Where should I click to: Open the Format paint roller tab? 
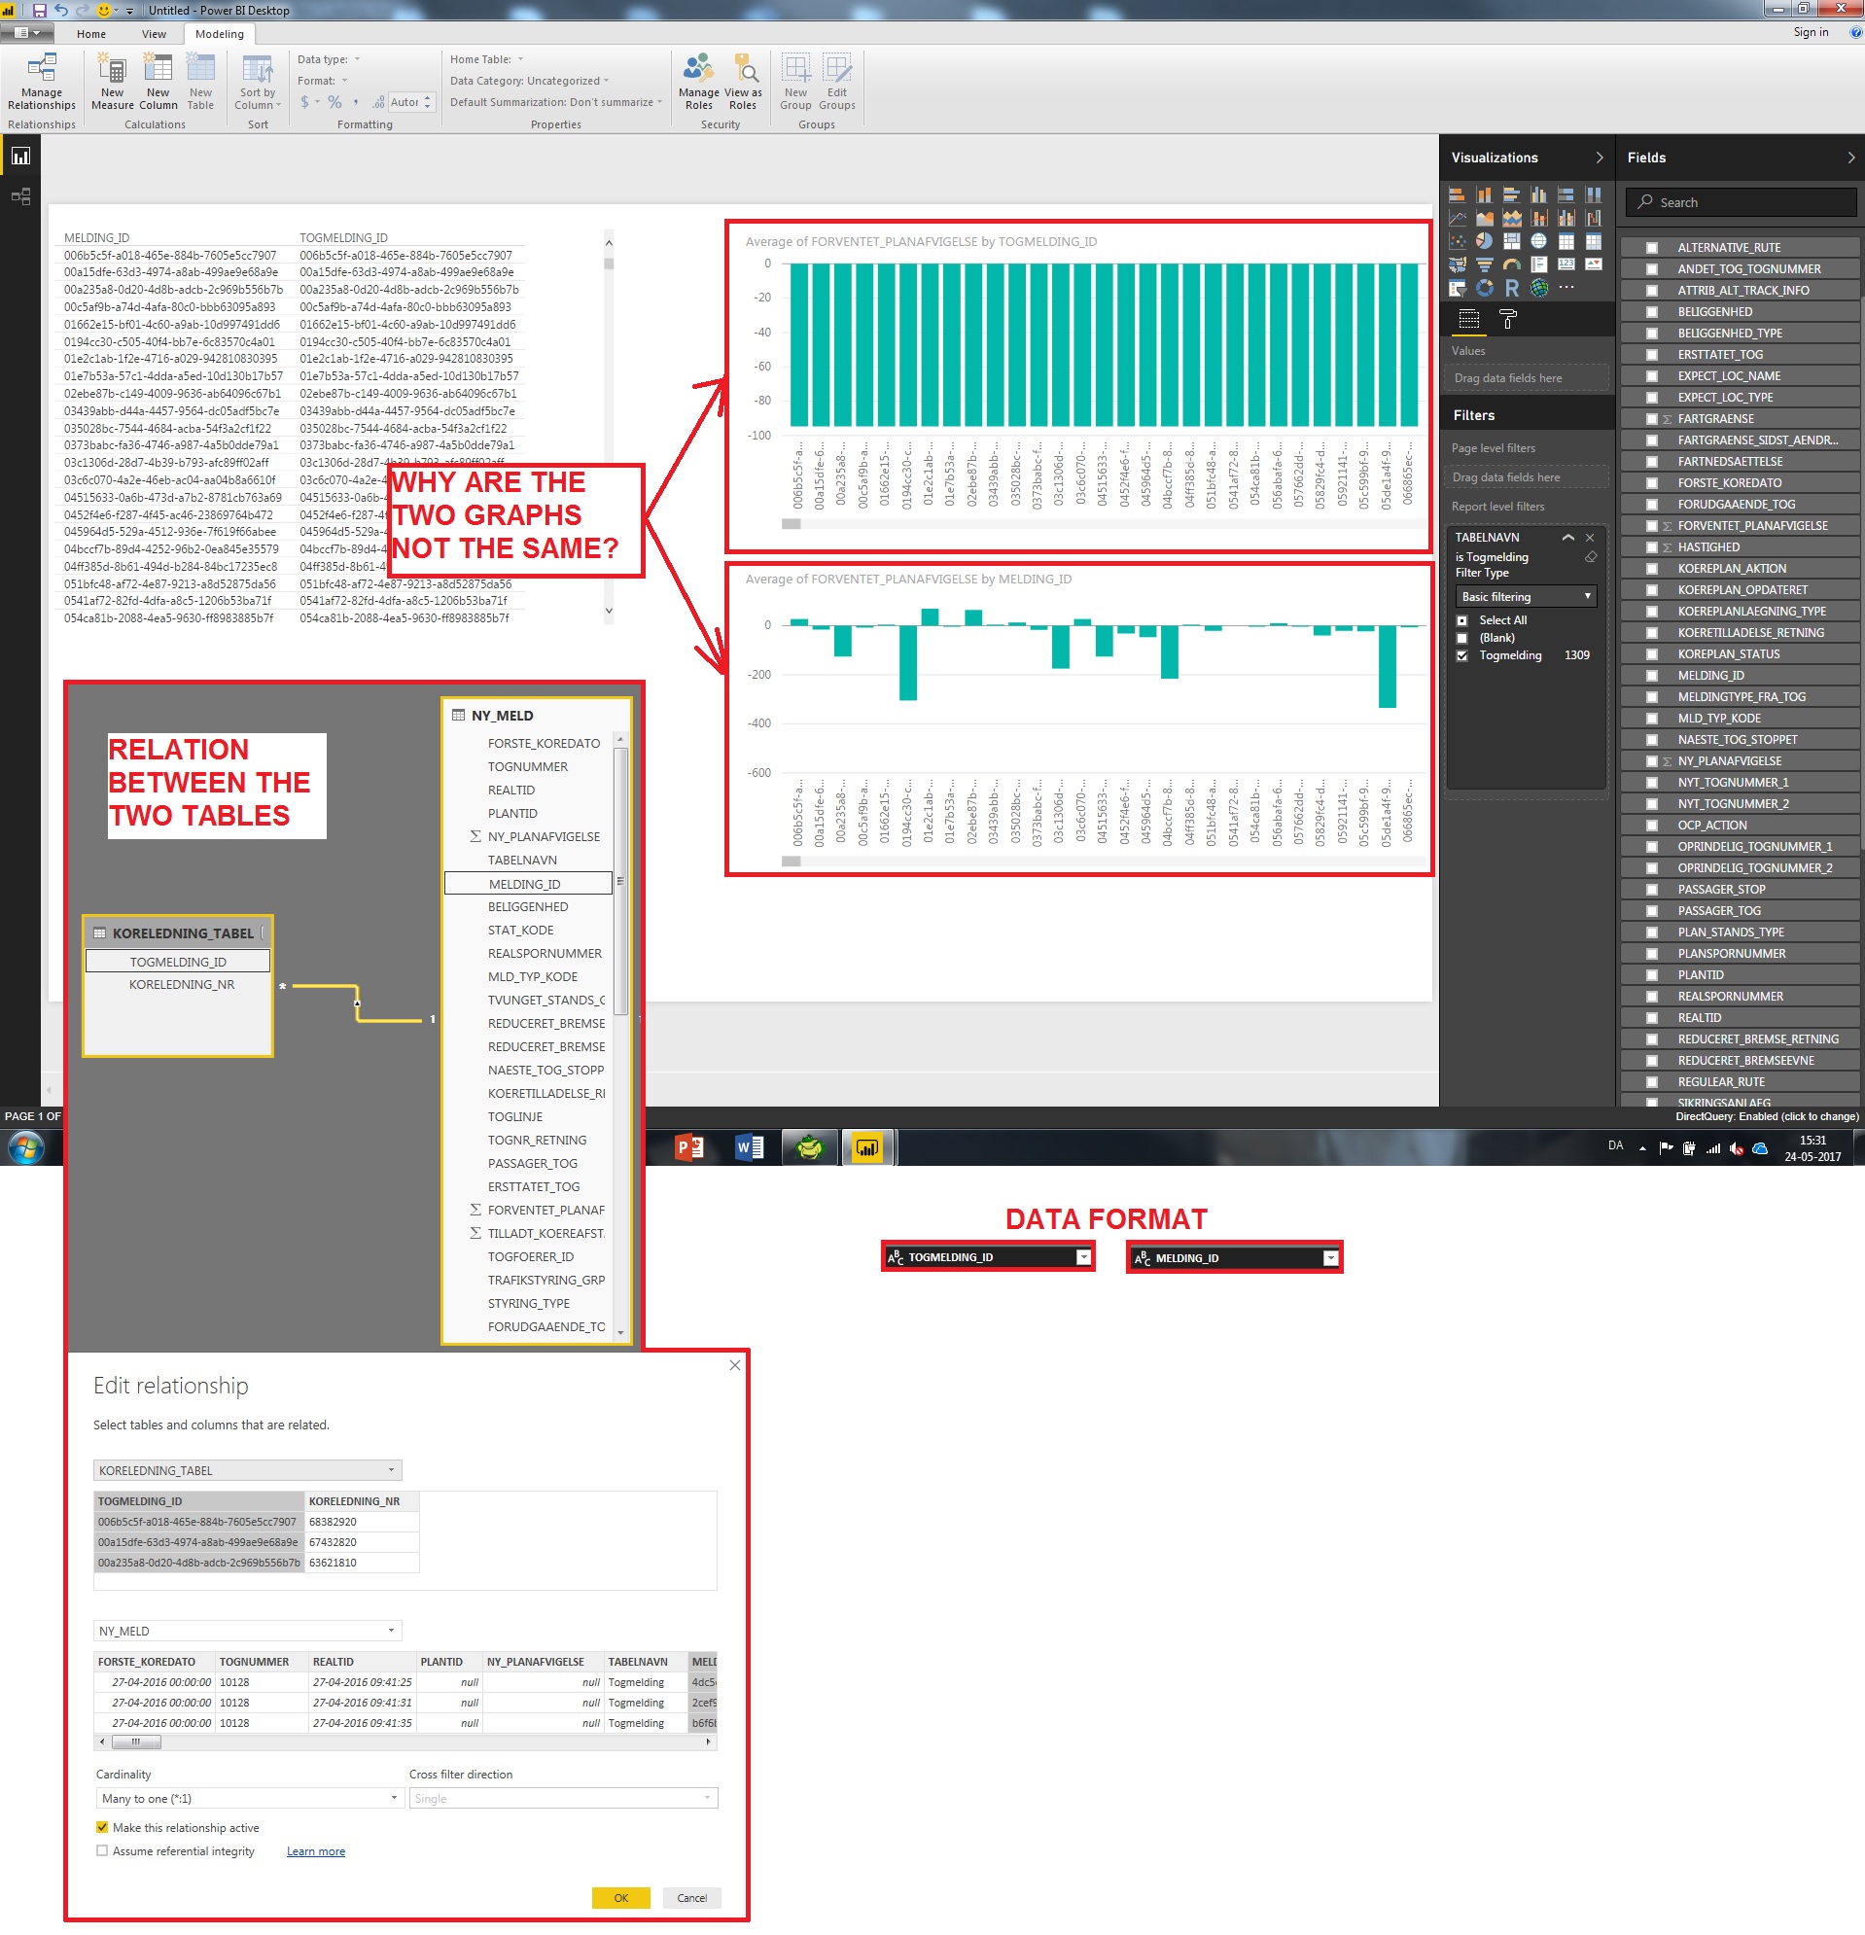click(x=1507, y=319)
